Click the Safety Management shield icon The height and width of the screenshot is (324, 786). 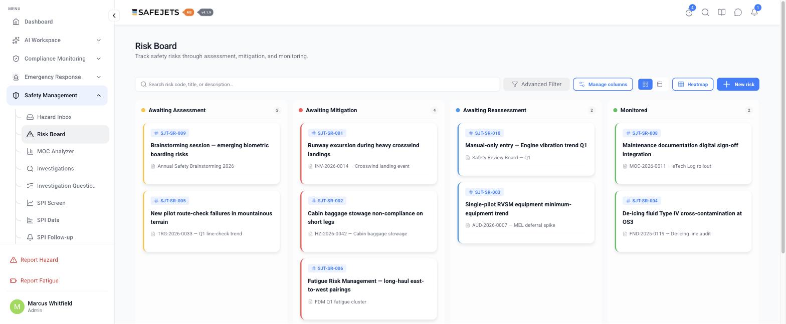(16, 95)
